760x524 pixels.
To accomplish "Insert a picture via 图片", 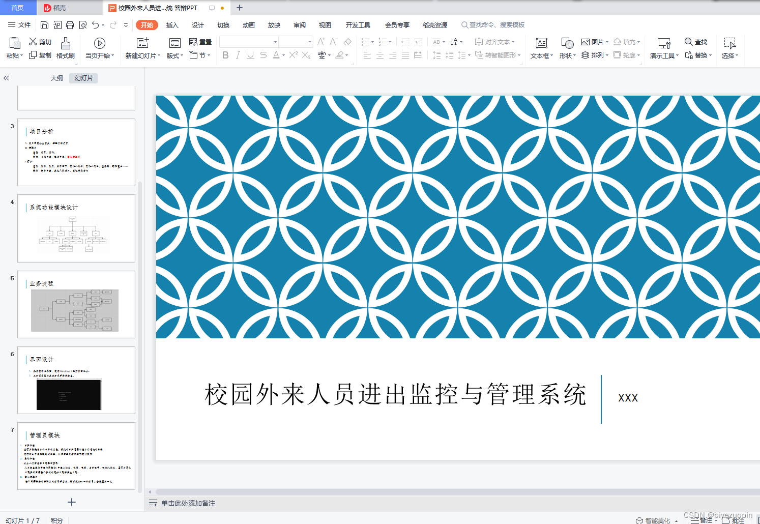I will click(x=595, y=42).
